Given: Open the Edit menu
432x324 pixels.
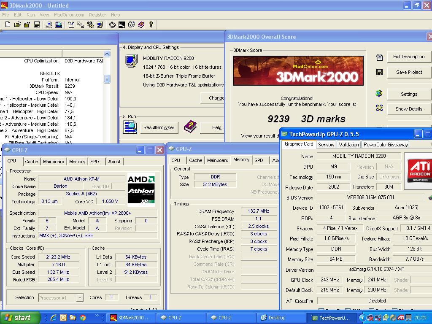Looking at the screenshot, I should (18, 15).
